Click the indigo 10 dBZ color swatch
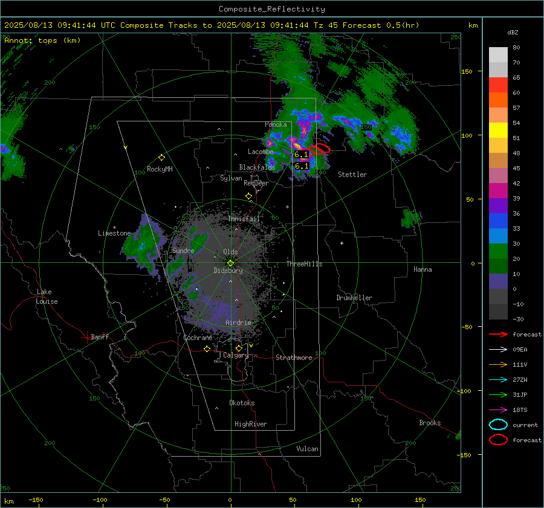 (x=498, y=281)
